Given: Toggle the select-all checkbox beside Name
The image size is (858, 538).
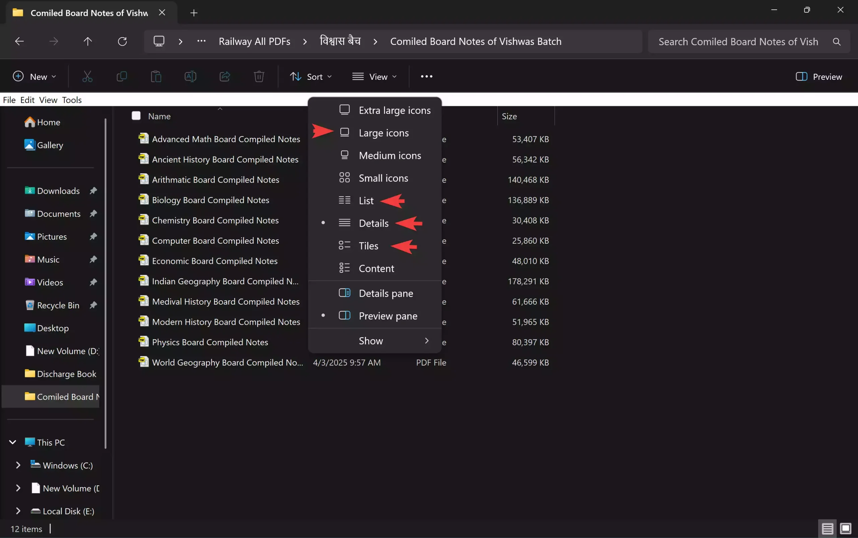Looking at the screenshot, I should 136,115.
